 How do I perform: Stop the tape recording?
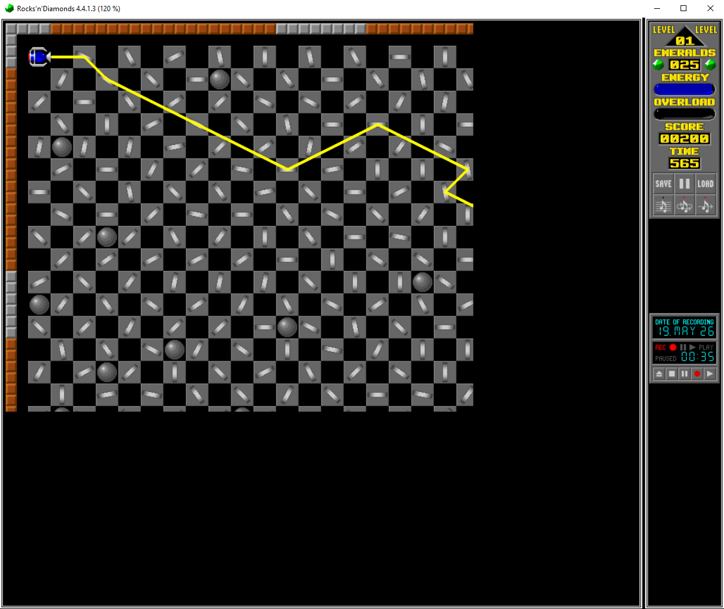672,374
